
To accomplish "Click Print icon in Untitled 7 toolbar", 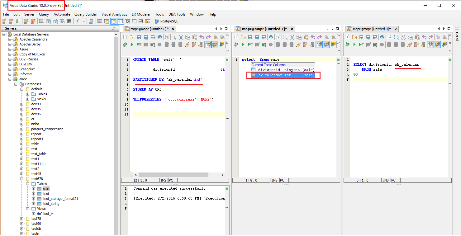I will [x=271, y=37].
